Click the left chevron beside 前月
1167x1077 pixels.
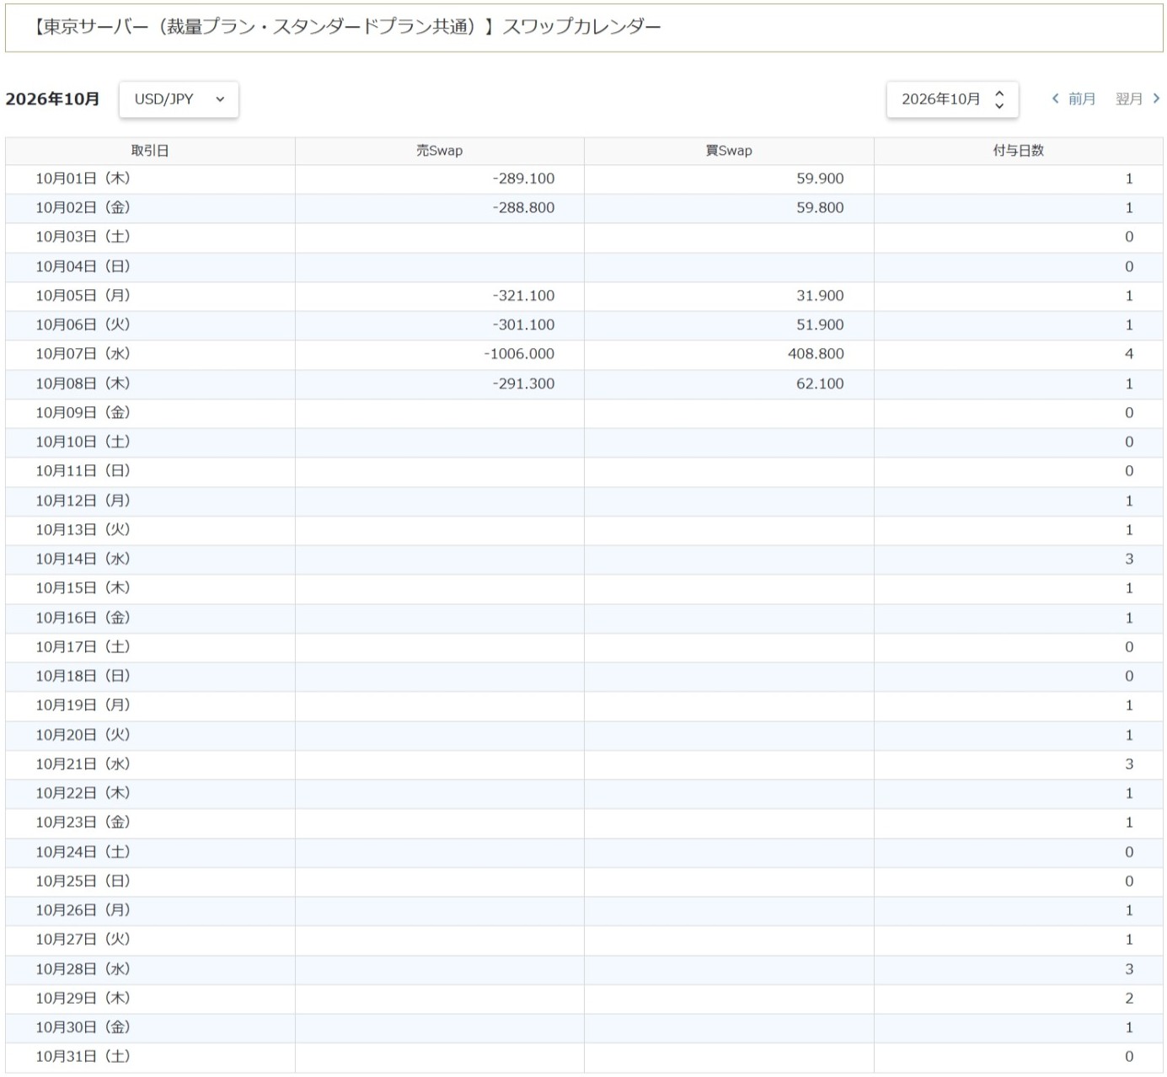click(x=1056, y=99)
